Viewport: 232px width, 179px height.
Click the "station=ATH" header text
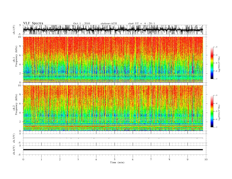coord(109,23)
